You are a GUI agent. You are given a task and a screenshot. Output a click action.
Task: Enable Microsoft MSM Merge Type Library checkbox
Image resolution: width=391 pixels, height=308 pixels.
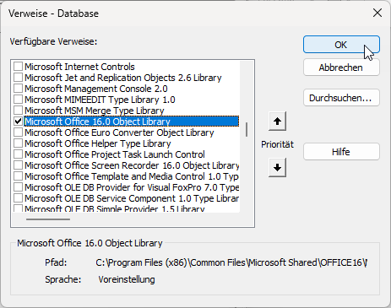pos(19,111)
